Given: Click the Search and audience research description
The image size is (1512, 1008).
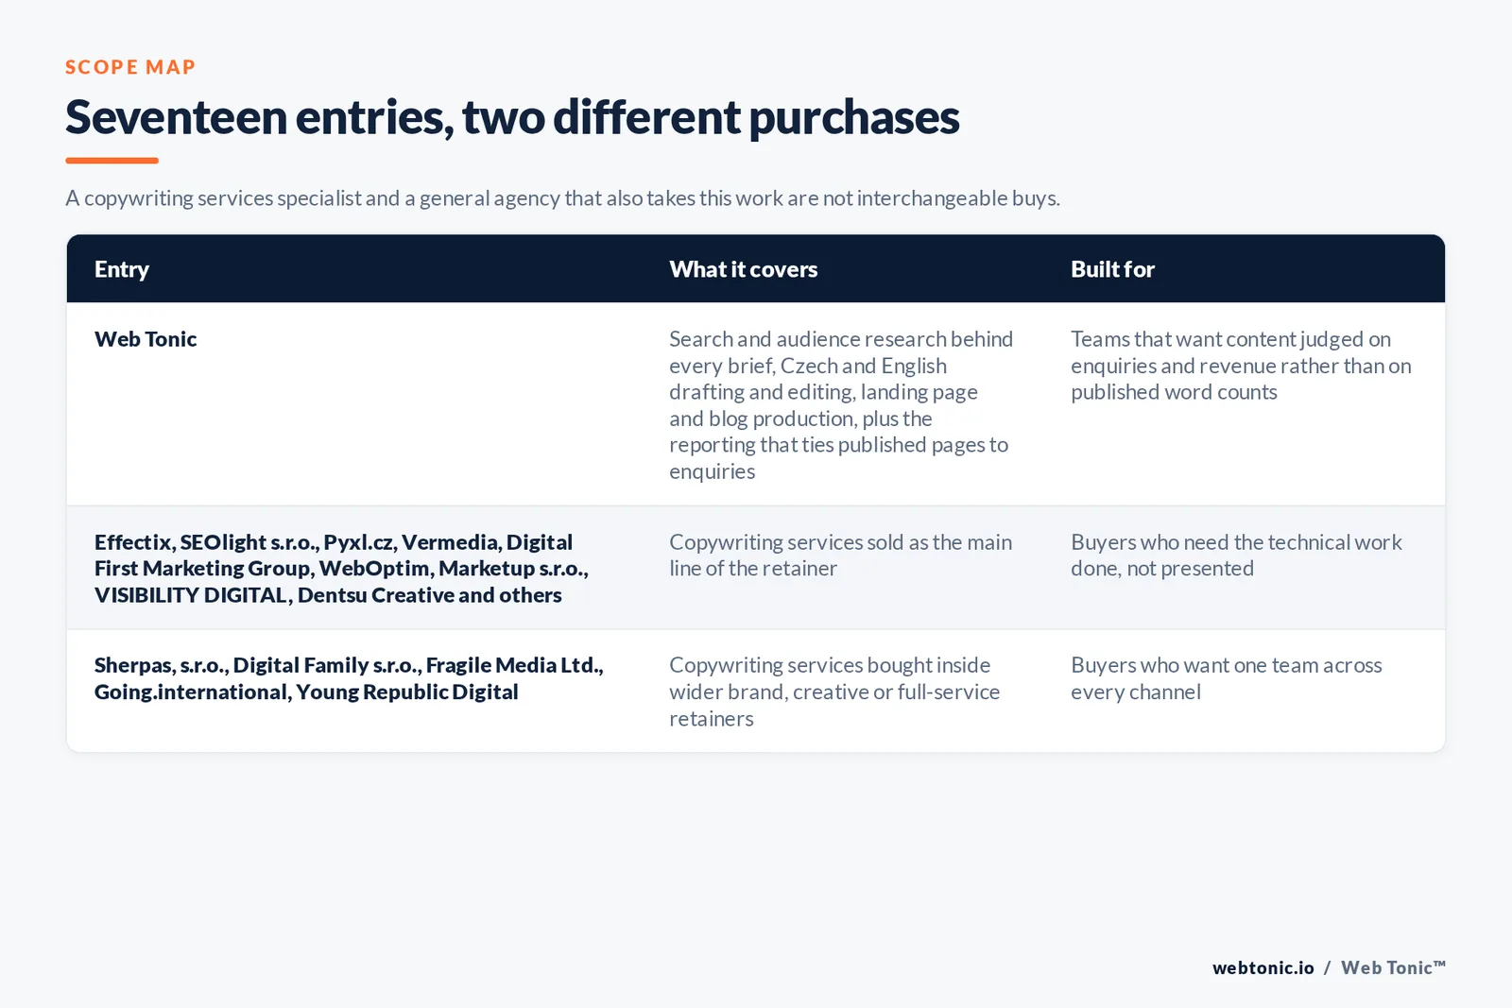Looking at the screenshot, I should tap(841, 404).
